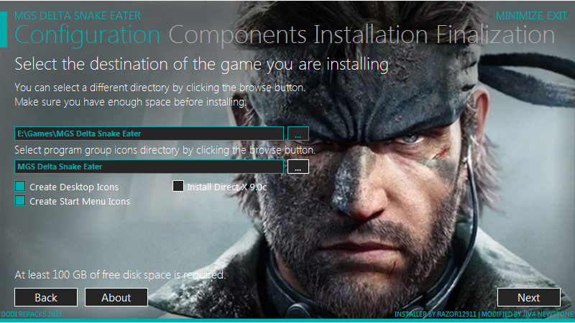Click the E:\Games\MGS Delta Snake Eater path field
Viewport: 575px width, 323px height.
tap(149, 134)
